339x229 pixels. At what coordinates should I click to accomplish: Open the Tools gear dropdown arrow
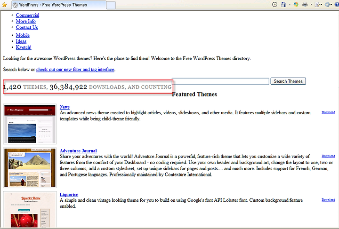coord(331,4)
